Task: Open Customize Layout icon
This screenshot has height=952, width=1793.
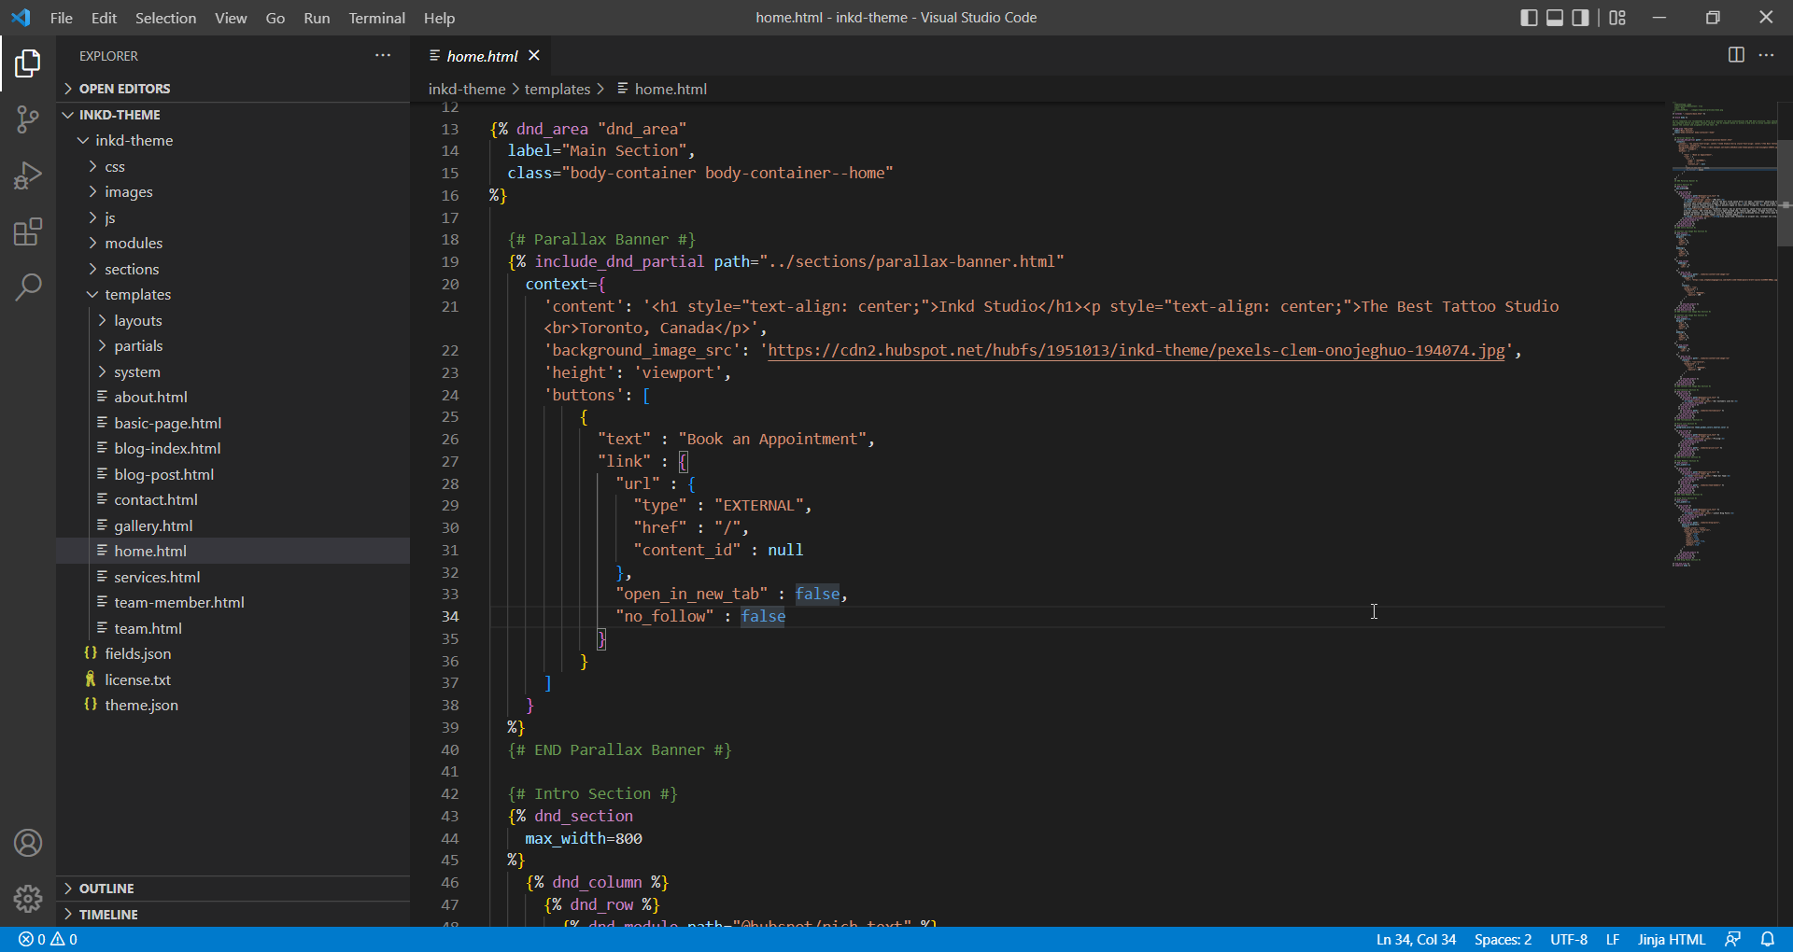Action: click(x=1617, y=18)
